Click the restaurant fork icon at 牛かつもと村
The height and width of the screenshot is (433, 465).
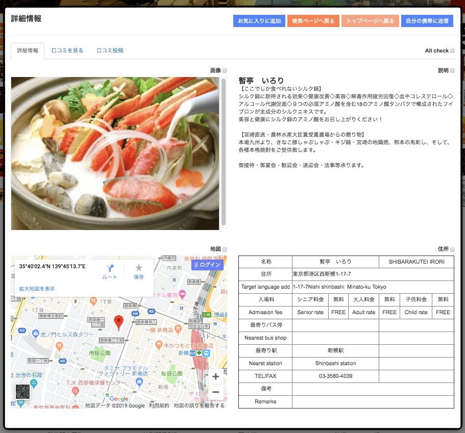pos(159,344)
